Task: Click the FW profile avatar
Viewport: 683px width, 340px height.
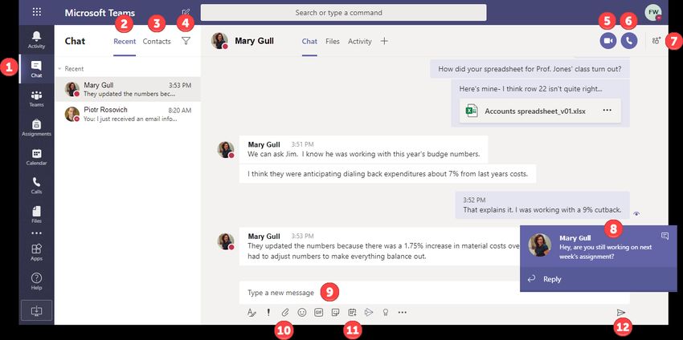Action: 653,12
